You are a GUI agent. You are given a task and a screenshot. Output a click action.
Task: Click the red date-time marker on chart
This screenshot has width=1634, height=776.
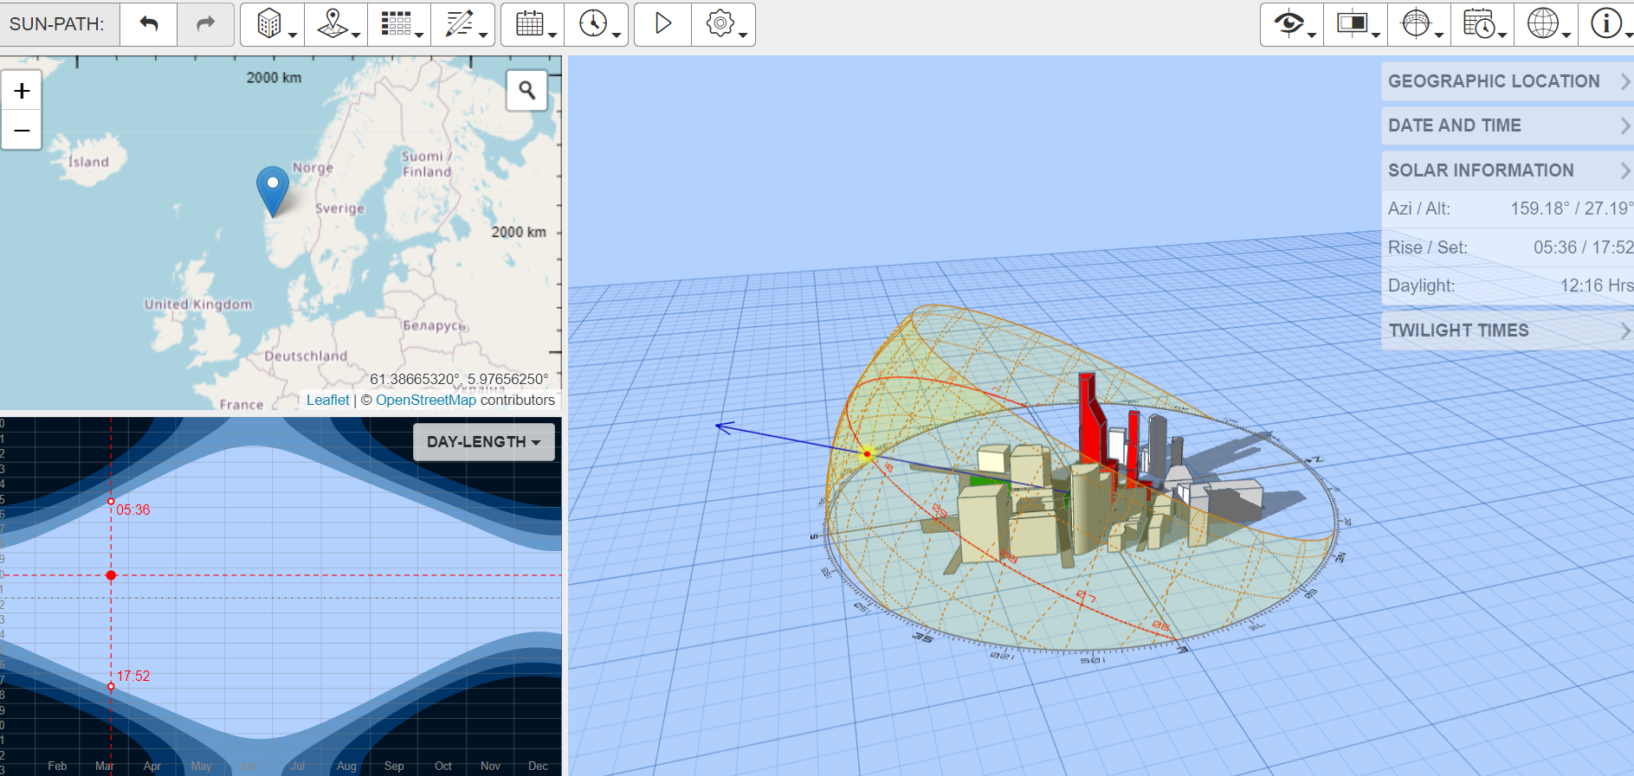click(x=111, y=575)
